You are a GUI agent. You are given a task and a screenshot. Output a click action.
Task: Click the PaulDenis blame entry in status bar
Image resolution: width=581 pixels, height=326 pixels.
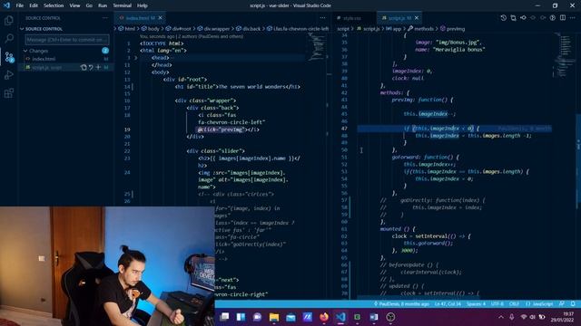(401, 304)
